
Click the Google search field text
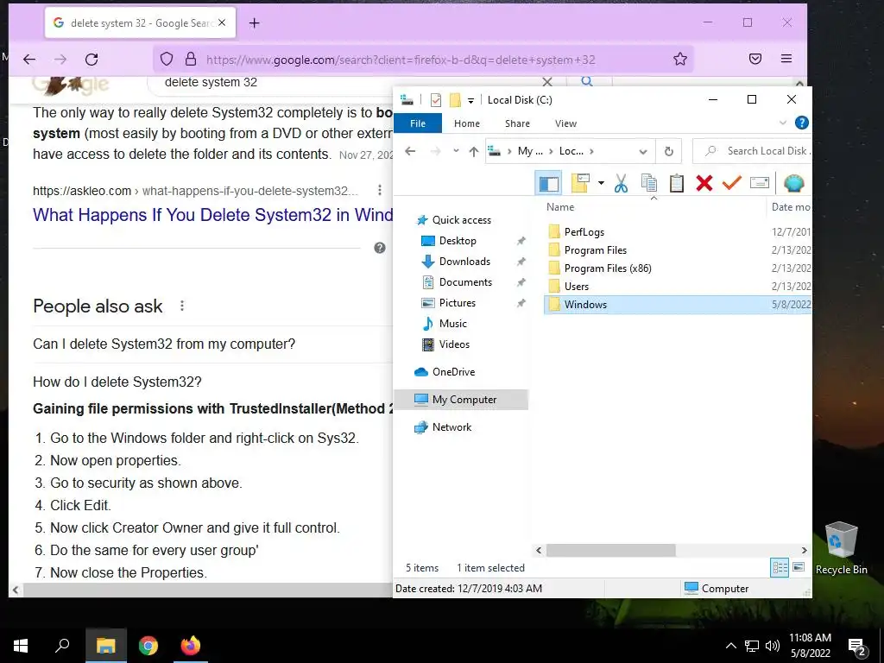pos(211,82)
